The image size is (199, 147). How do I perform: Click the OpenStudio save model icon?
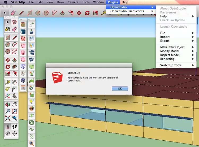(x=32, y=38)
